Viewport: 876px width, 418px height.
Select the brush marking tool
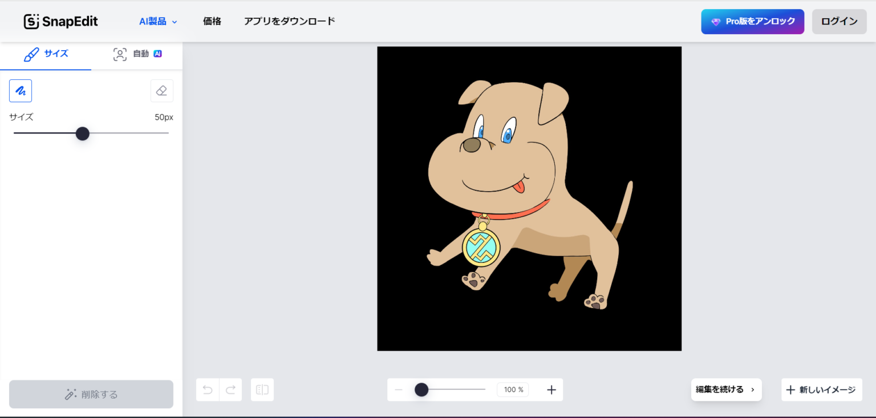pyautogui.click(x=21, y=90)
